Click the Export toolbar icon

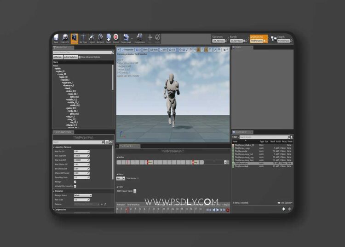[109, 37]
